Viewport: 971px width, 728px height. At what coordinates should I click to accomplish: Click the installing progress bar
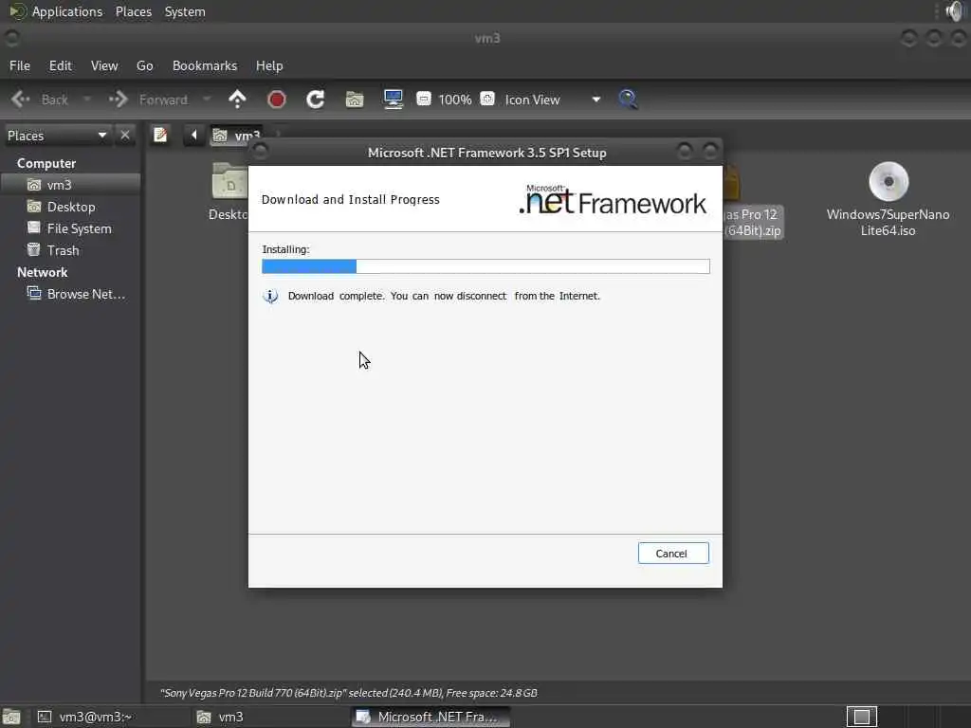tap(485, 266)
